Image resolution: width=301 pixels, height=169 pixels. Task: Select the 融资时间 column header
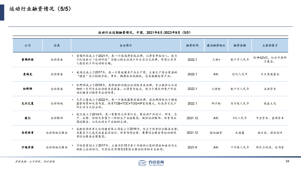[192, 46]
